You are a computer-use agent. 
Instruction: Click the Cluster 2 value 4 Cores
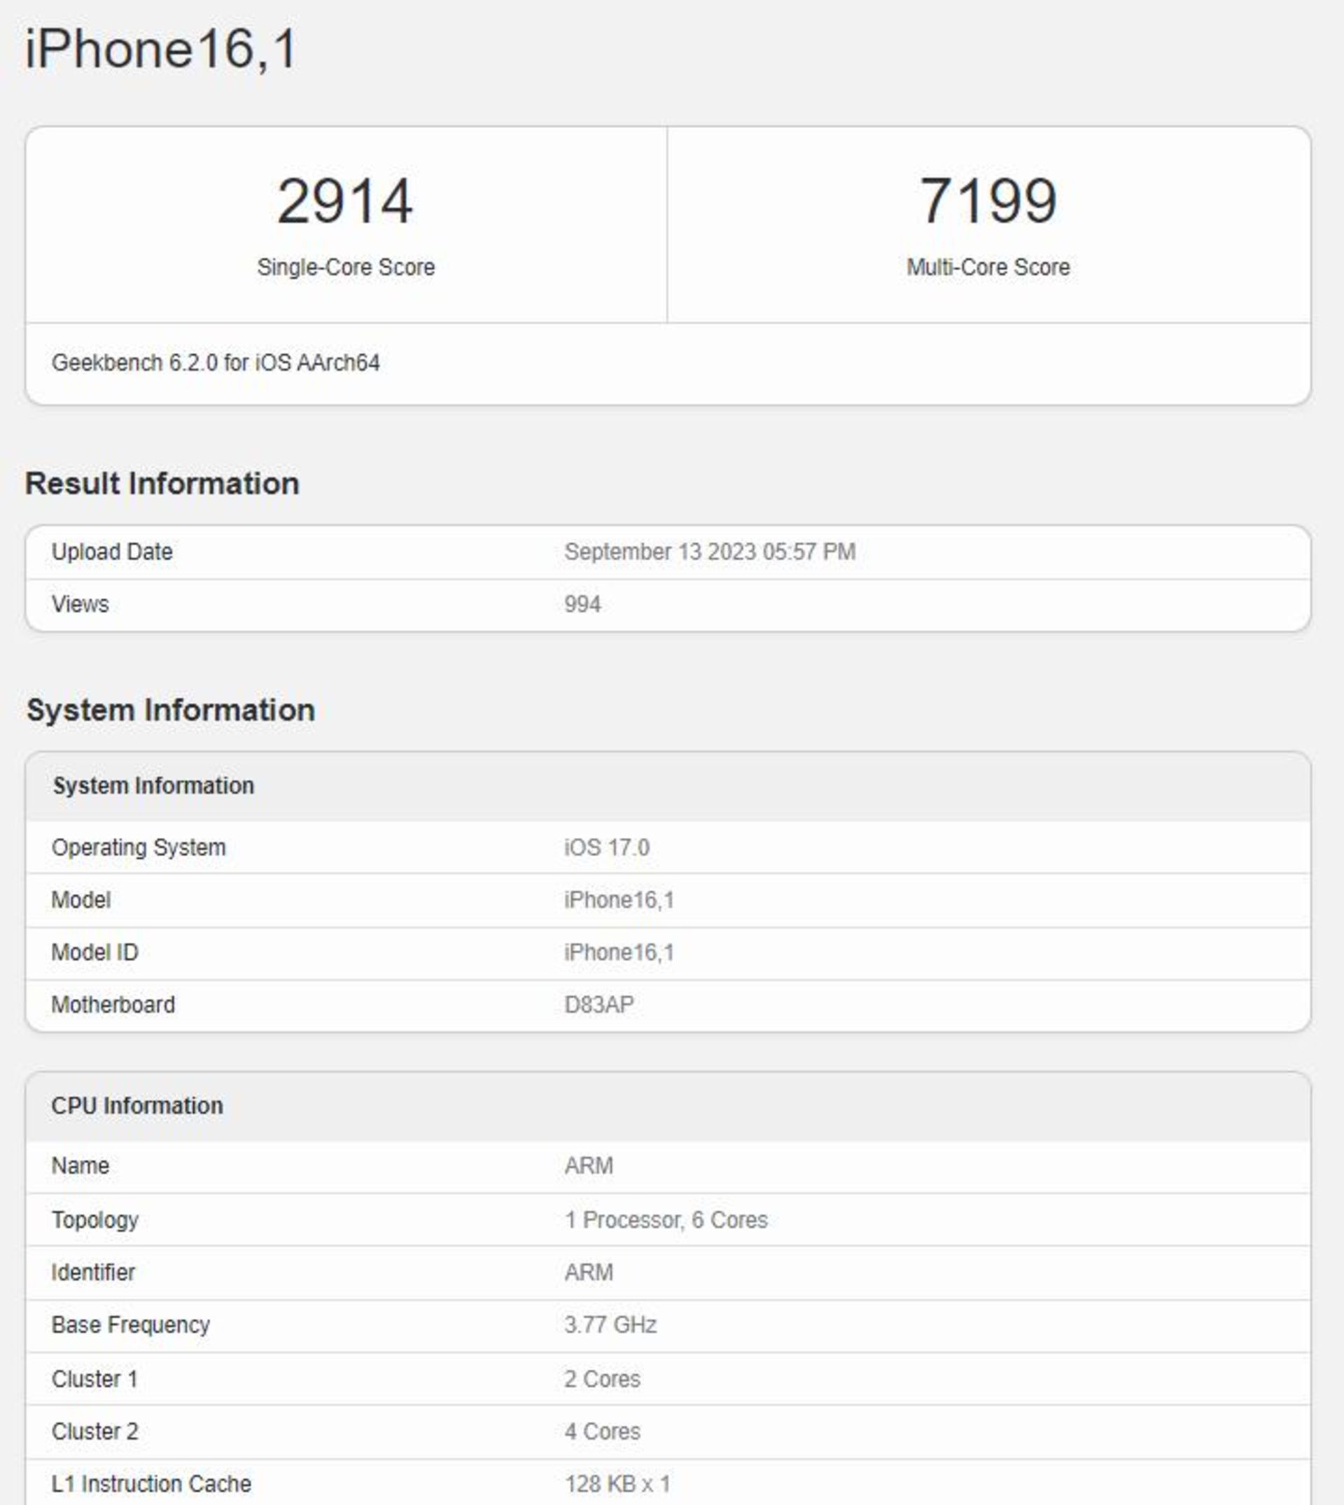click(x=603, y=1431)
